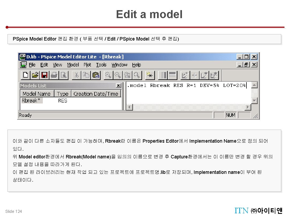Click the document icon beside File menu
Image resolution: width=289 pixels, height=216 pixels.
(23, 65)
